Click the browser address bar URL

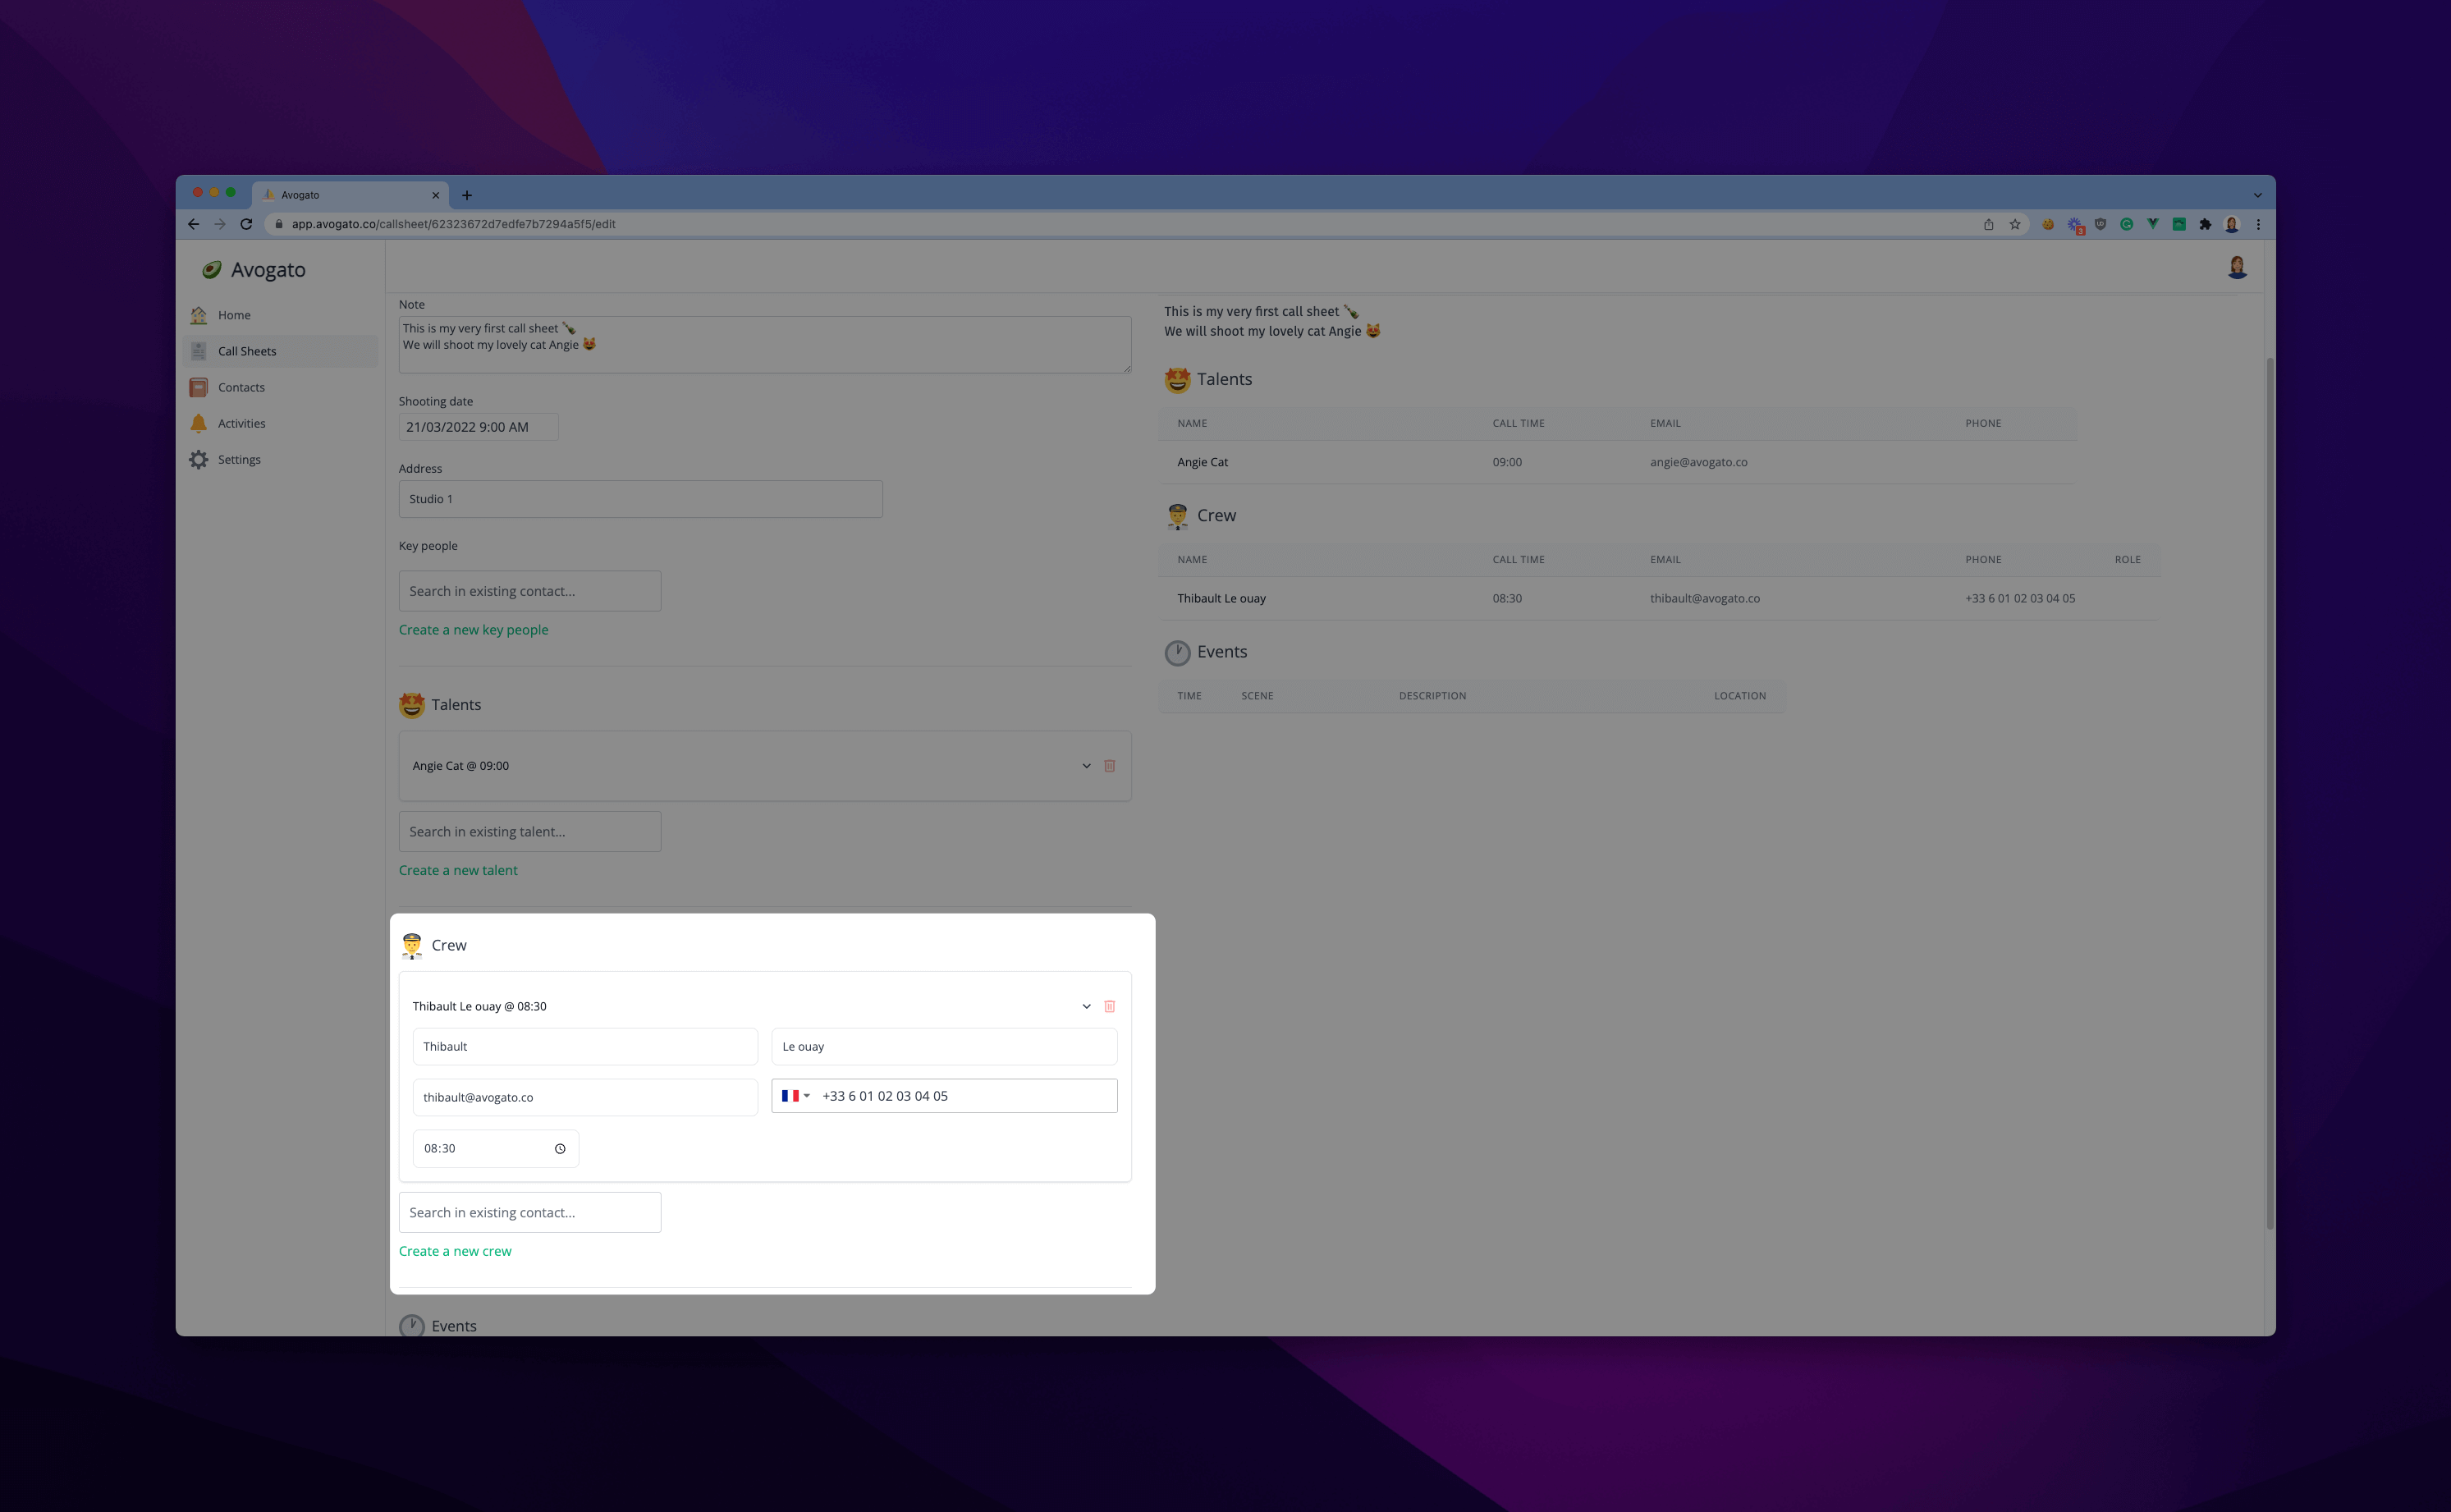tap(453, 224)
